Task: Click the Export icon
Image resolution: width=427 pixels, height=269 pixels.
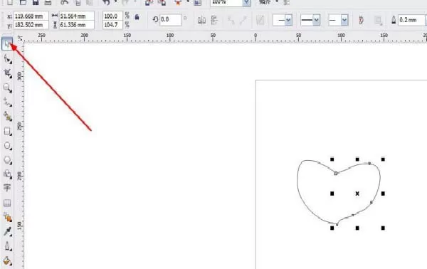Action: pos(162,2)
